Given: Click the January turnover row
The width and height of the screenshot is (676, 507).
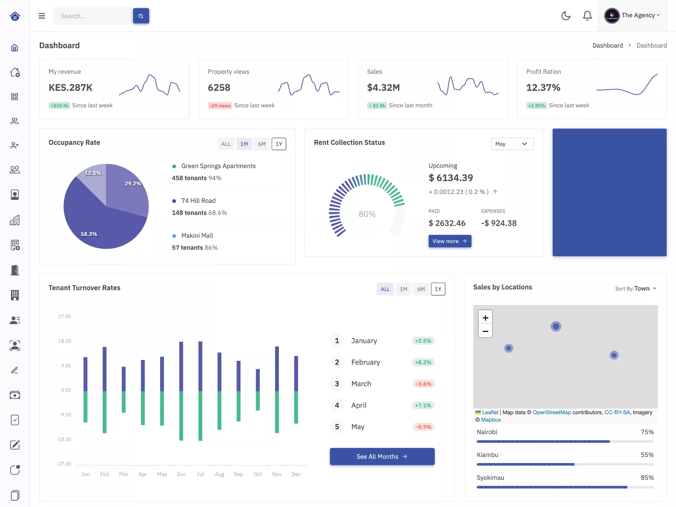Looking at the screenshot, I should (382, 341).
